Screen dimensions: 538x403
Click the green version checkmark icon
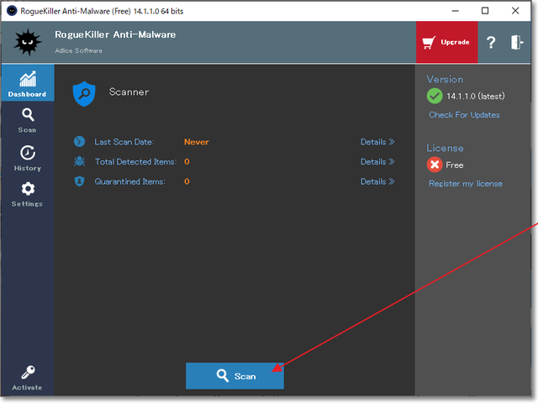(435, 96)
